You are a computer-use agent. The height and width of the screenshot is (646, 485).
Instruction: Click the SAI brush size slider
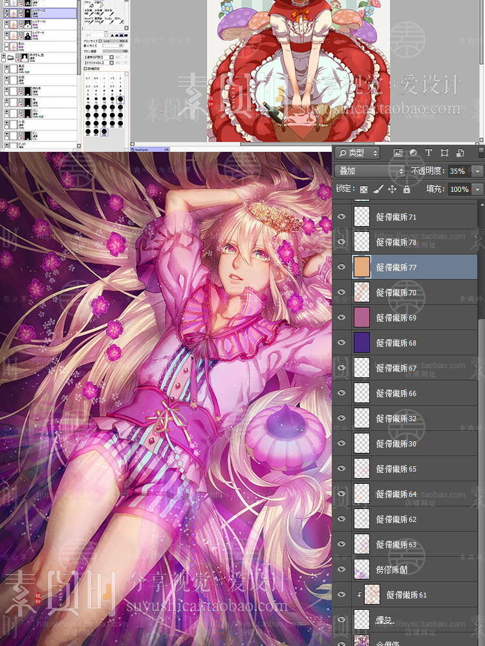tap(115, 41)
